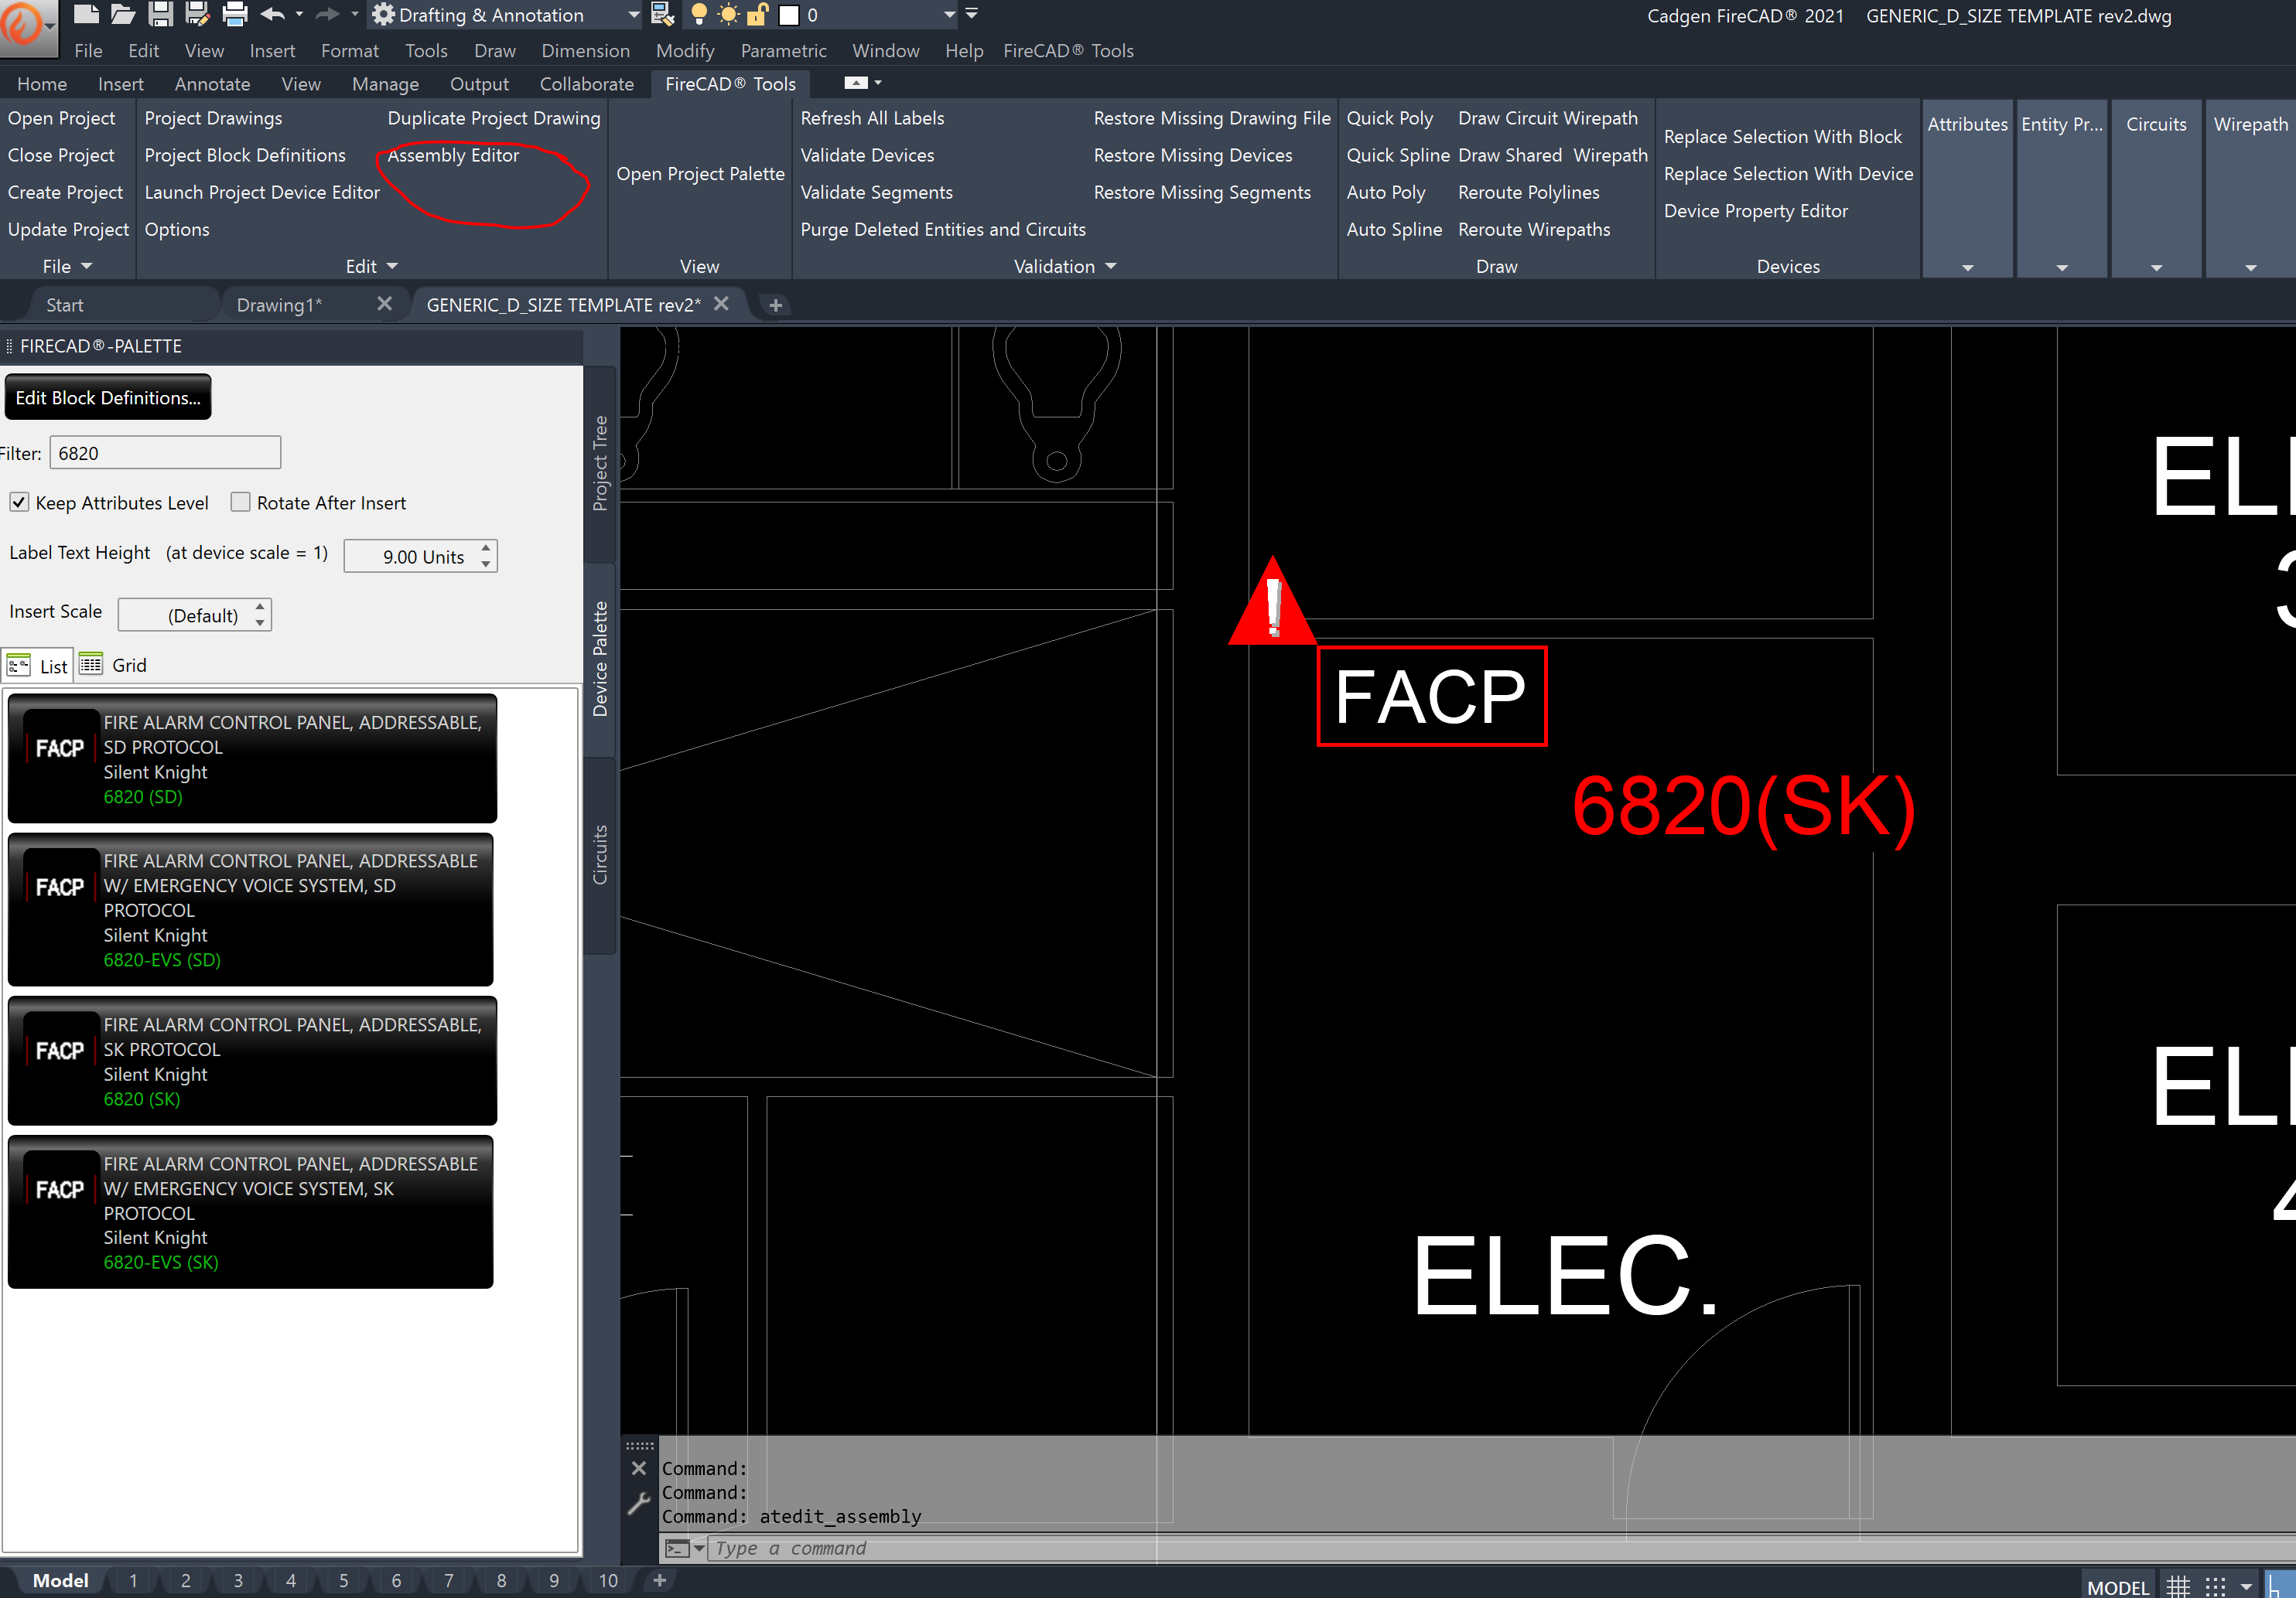The image size is (2296, 1598).
Task: Open the layer 0 dropdown list
Action: point(950,15)
